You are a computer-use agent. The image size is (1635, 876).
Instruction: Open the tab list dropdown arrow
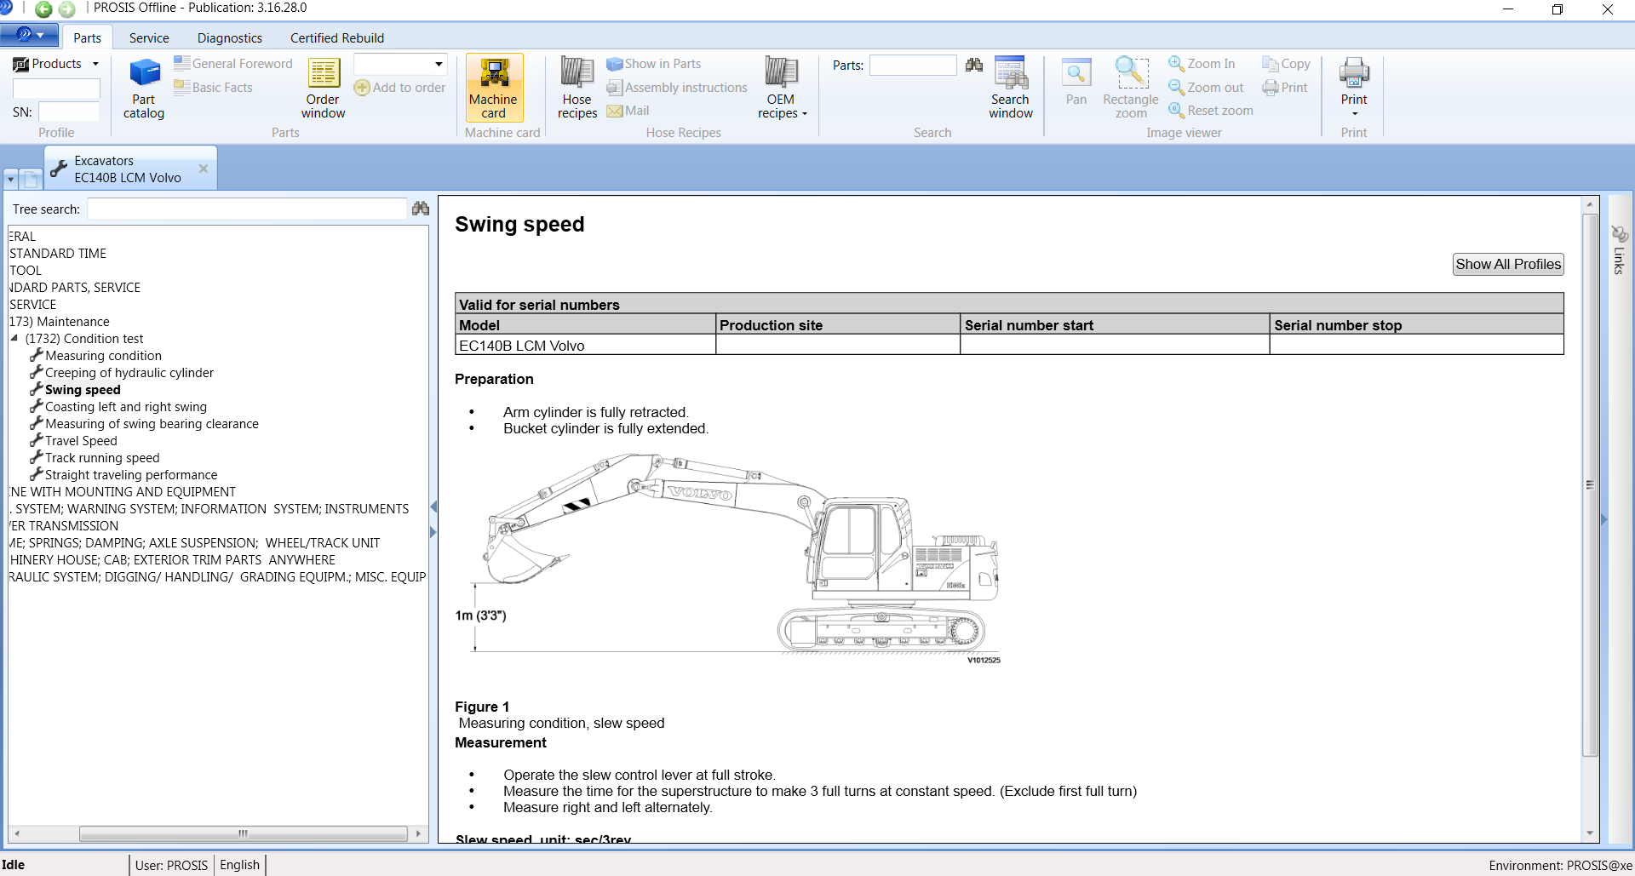11,180
